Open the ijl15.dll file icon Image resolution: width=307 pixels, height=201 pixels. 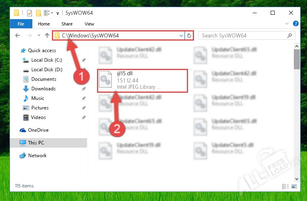click(x=105, y=80)
